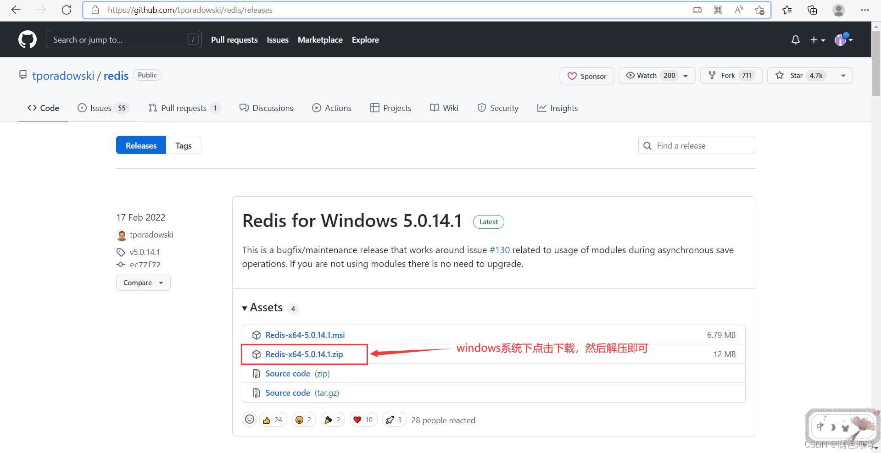This screenshot has height=453, width=881.
Task: Click the browser favorites star icon
Action: tap(759, 10)
